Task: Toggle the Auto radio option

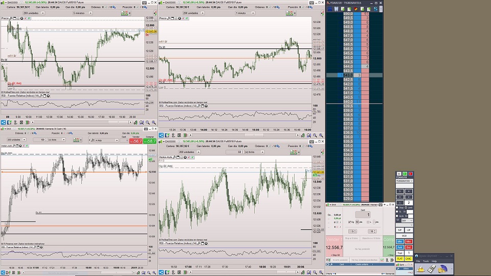Action: [x=397, y=216]
